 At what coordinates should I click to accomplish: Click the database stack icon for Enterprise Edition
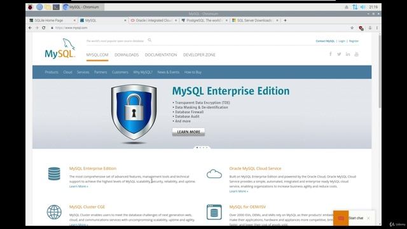click(x=54, y=174)
